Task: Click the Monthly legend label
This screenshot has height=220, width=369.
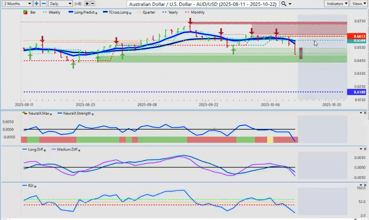Action: click(x=197, y=13)
